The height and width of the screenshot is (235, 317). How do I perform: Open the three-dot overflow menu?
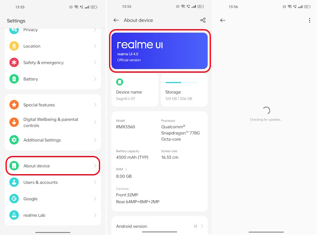(309, 20)
